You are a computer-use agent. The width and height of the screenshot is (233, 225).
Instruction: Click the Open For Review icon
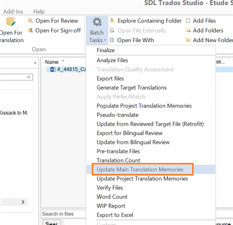coord(30,21)
